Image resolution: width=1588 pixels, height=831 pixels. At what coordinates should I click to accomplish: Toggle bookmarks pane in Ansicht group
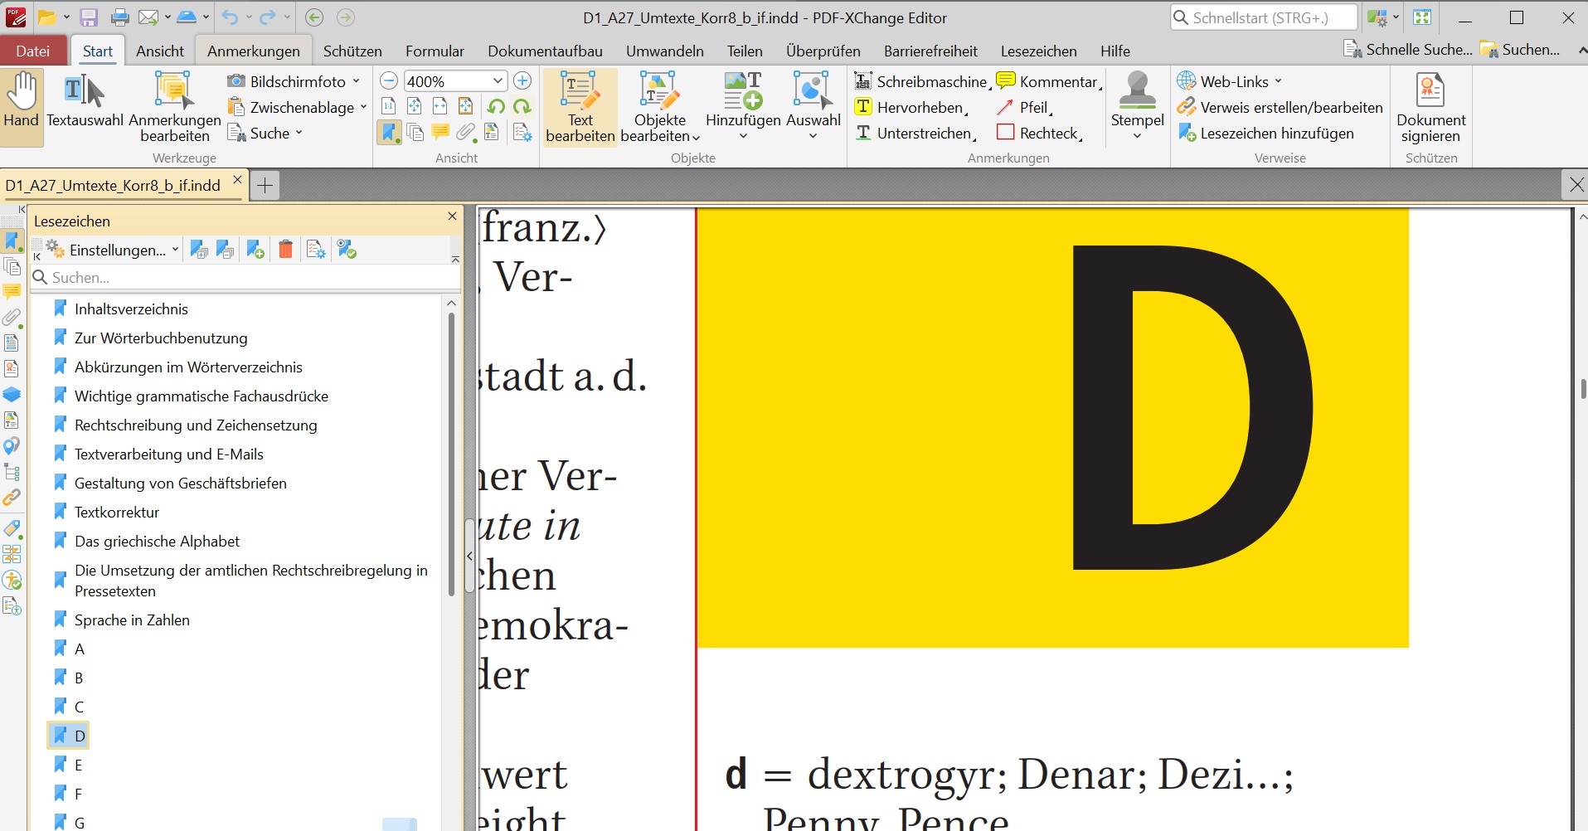389,133
